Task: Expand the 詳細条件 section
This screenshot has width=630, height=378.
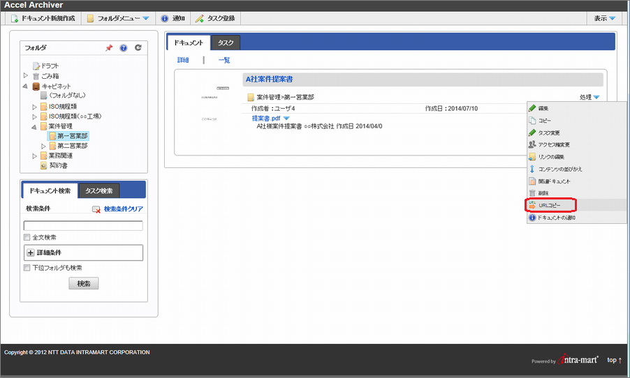Action: pyautogui.click(x=31, y=252)
